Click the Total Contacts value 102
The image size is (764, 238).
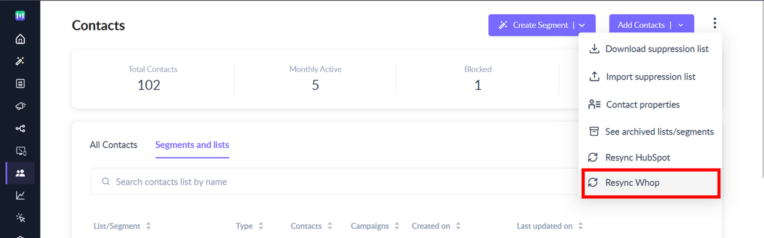[149, 85]
